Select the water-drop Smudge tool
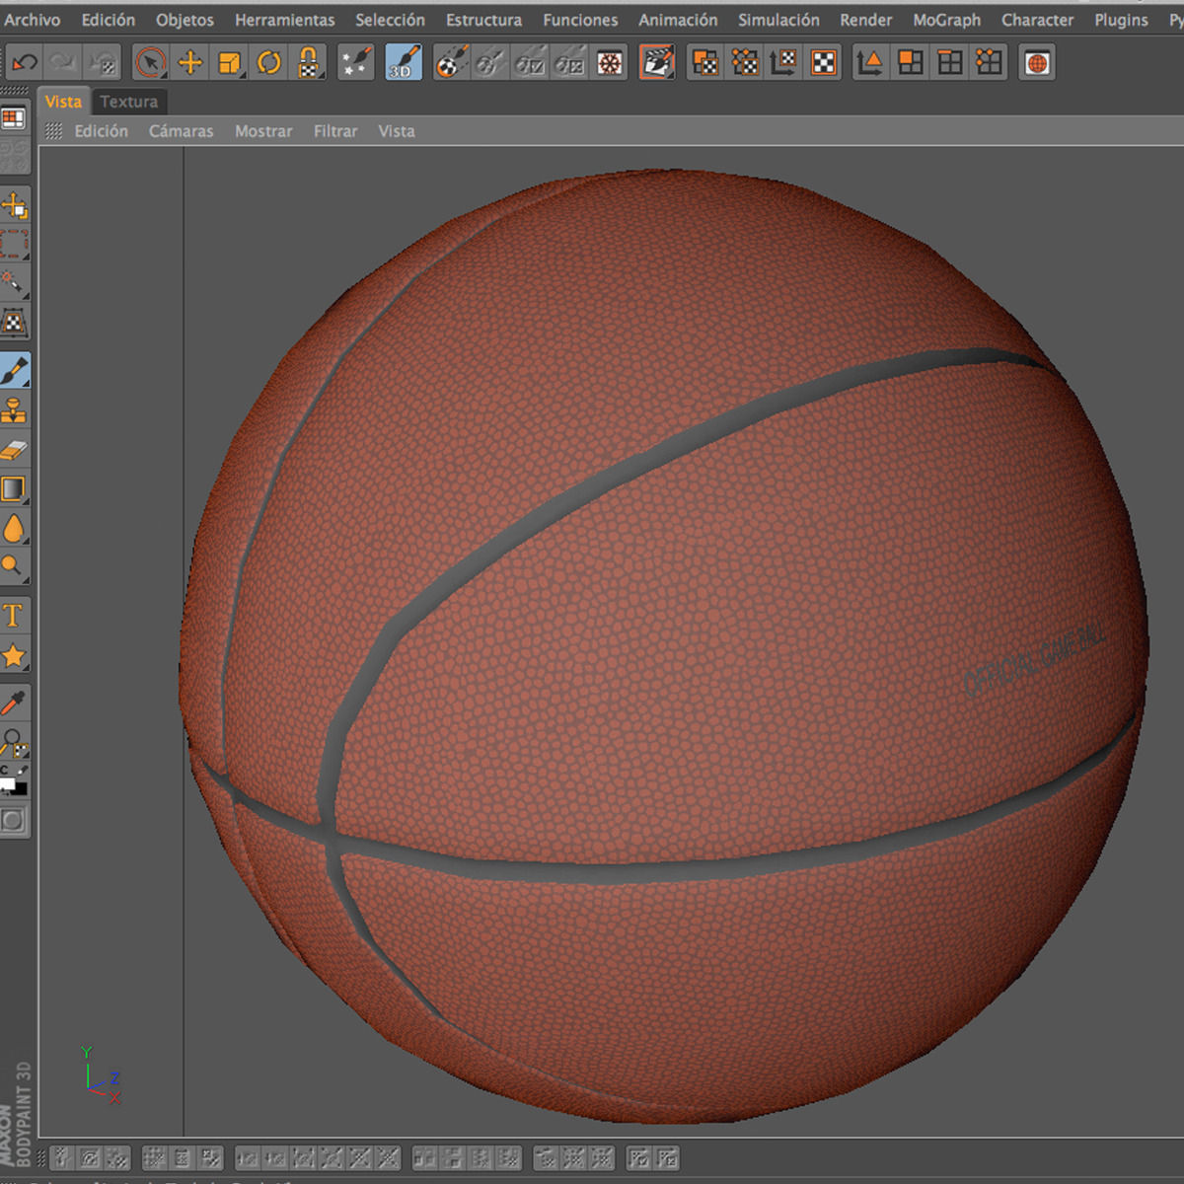The image size is (1184, 1184). [14, 529]
